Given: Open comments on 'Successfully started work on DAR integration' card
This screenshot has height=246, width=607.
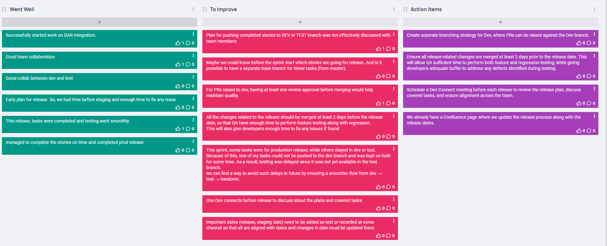Looking at the screenshot, I should click(188, 43).
